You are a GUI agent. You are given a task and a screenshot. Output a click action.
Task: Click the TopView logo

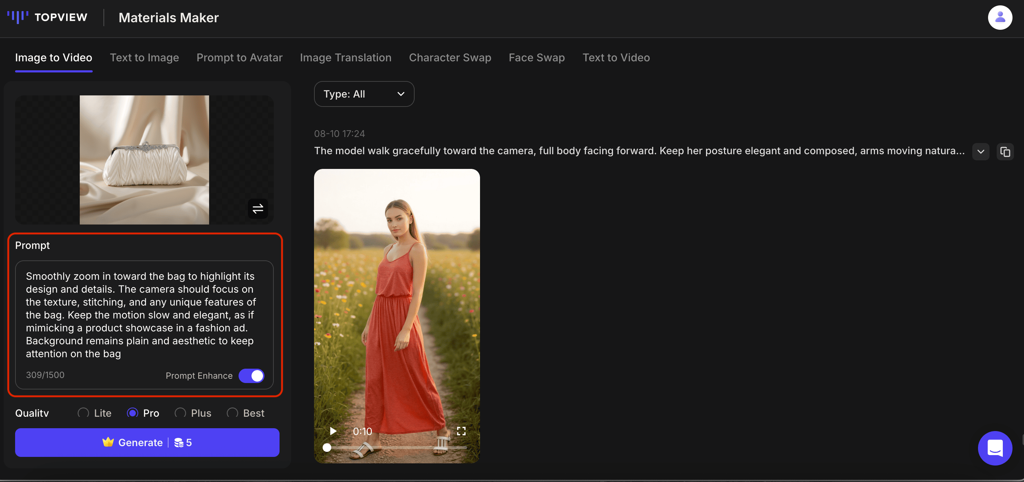pos(47,18)
